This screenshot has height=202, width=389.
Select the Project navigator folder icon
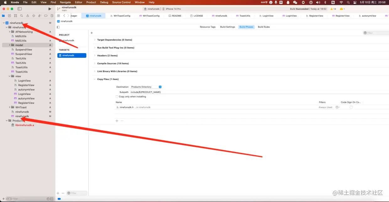coord(3,16)
